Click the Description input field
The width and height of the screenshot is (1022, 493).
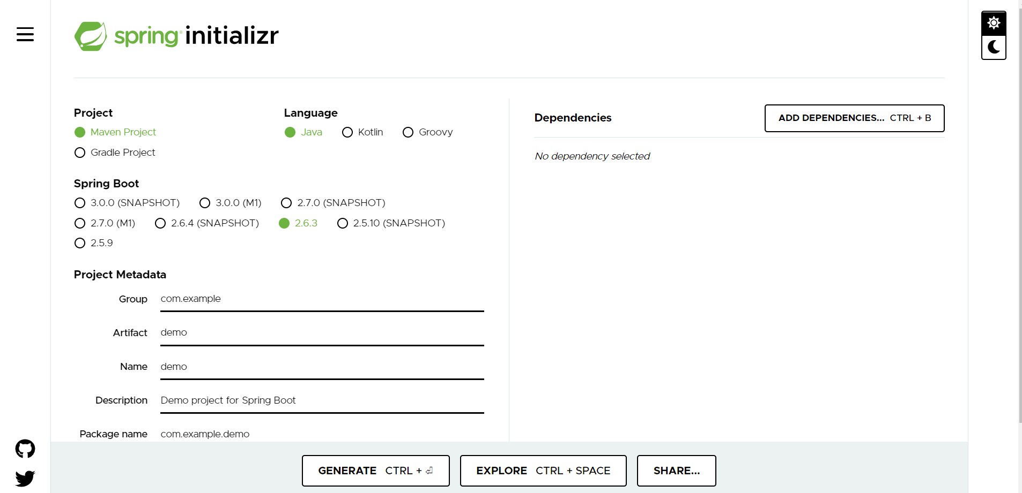tap(322, 401)
